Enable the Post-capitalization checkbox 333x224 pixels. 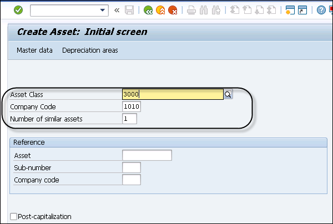(x=13, y=217)
